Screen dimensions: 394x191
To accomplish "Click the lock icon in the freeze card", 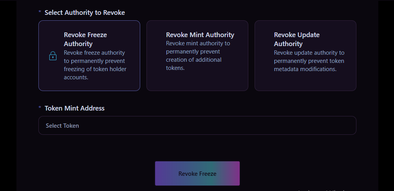I will click(x=53, y=56).
